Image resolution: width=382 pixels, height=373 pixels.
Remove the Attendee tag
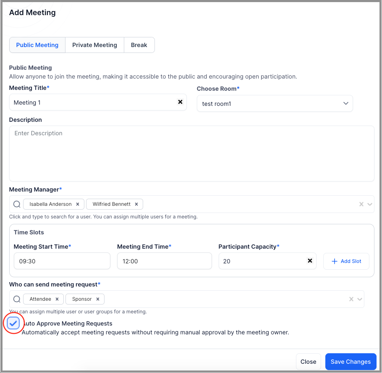57,299
